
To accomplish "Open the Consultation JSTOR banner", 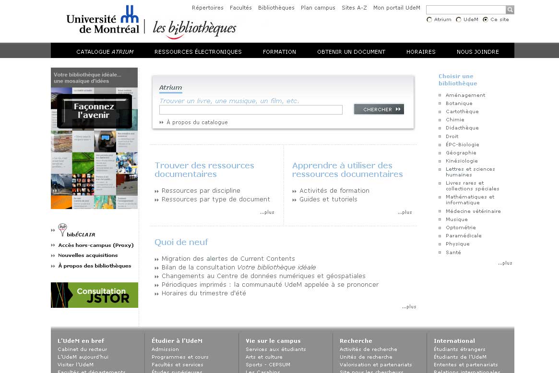I will (x=95, y=295).
